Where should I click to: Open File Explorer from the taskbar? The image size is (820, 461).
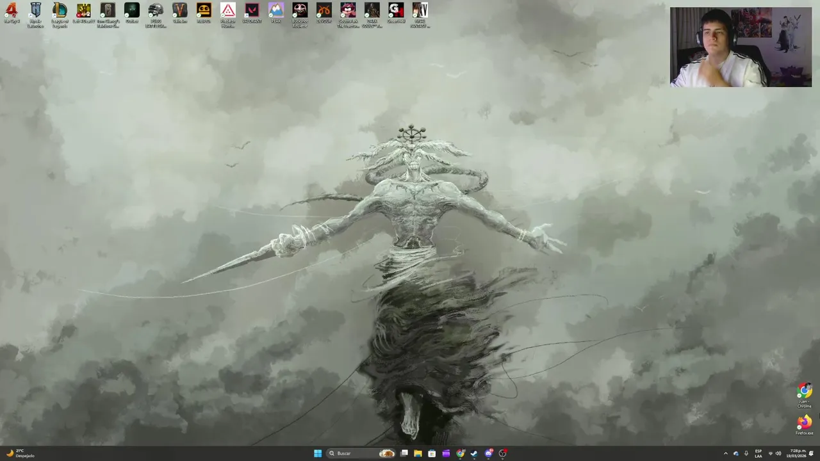pos(418,453)
